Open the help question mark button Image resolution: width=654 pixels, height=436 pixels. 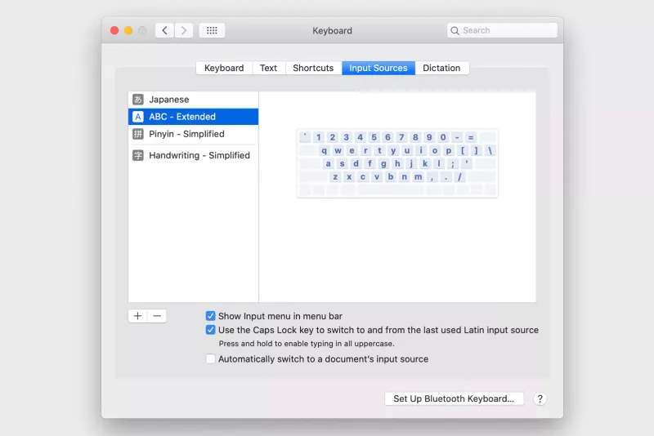(x=540, y=399)
